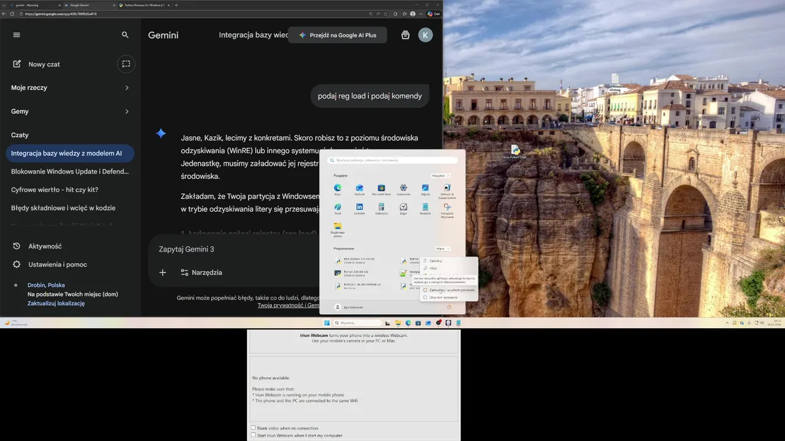This screenshot has width=785, height=441.
Task: Click the blue Gemini spark response icon
Action: 161,133
